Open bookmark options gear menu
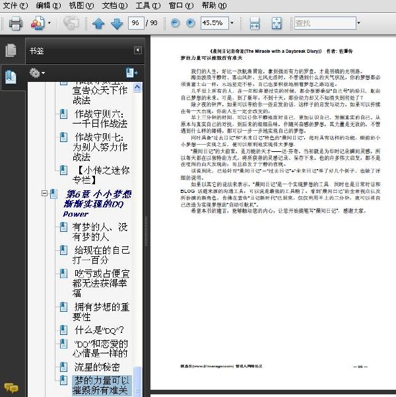This screenshot has width=396, height=397. click(37, 73)
